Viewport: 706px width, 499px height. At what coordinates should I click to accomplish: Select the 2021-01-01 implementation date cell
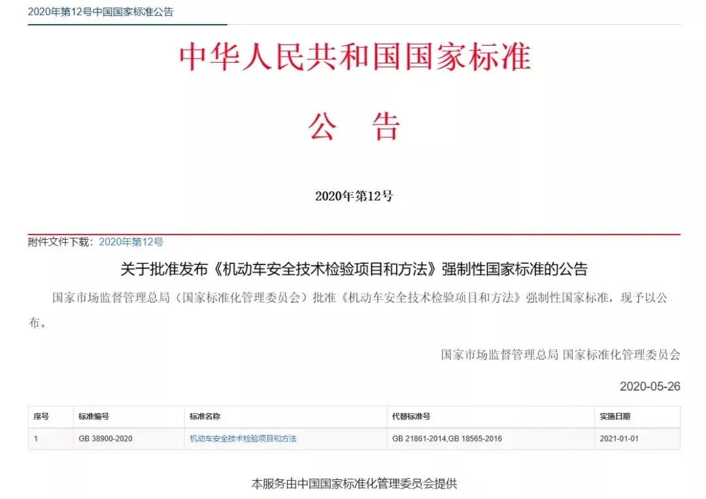pos(618,438)
